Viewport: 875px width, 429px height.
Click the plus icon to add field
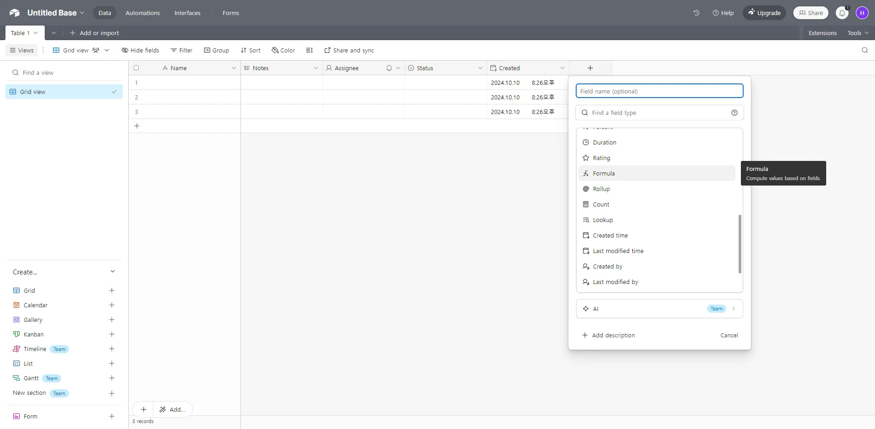click(590, 68)
